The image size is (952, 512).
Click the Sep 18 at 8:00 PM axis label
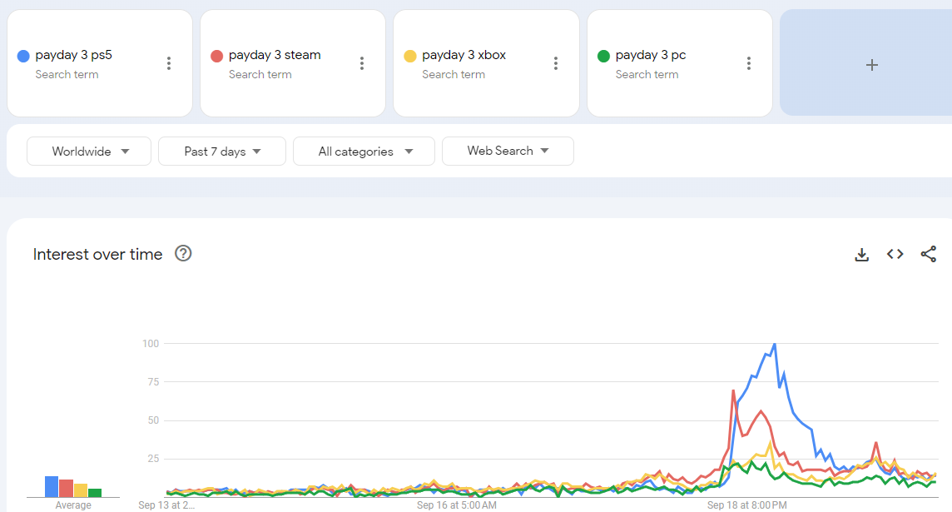point(746,505)
